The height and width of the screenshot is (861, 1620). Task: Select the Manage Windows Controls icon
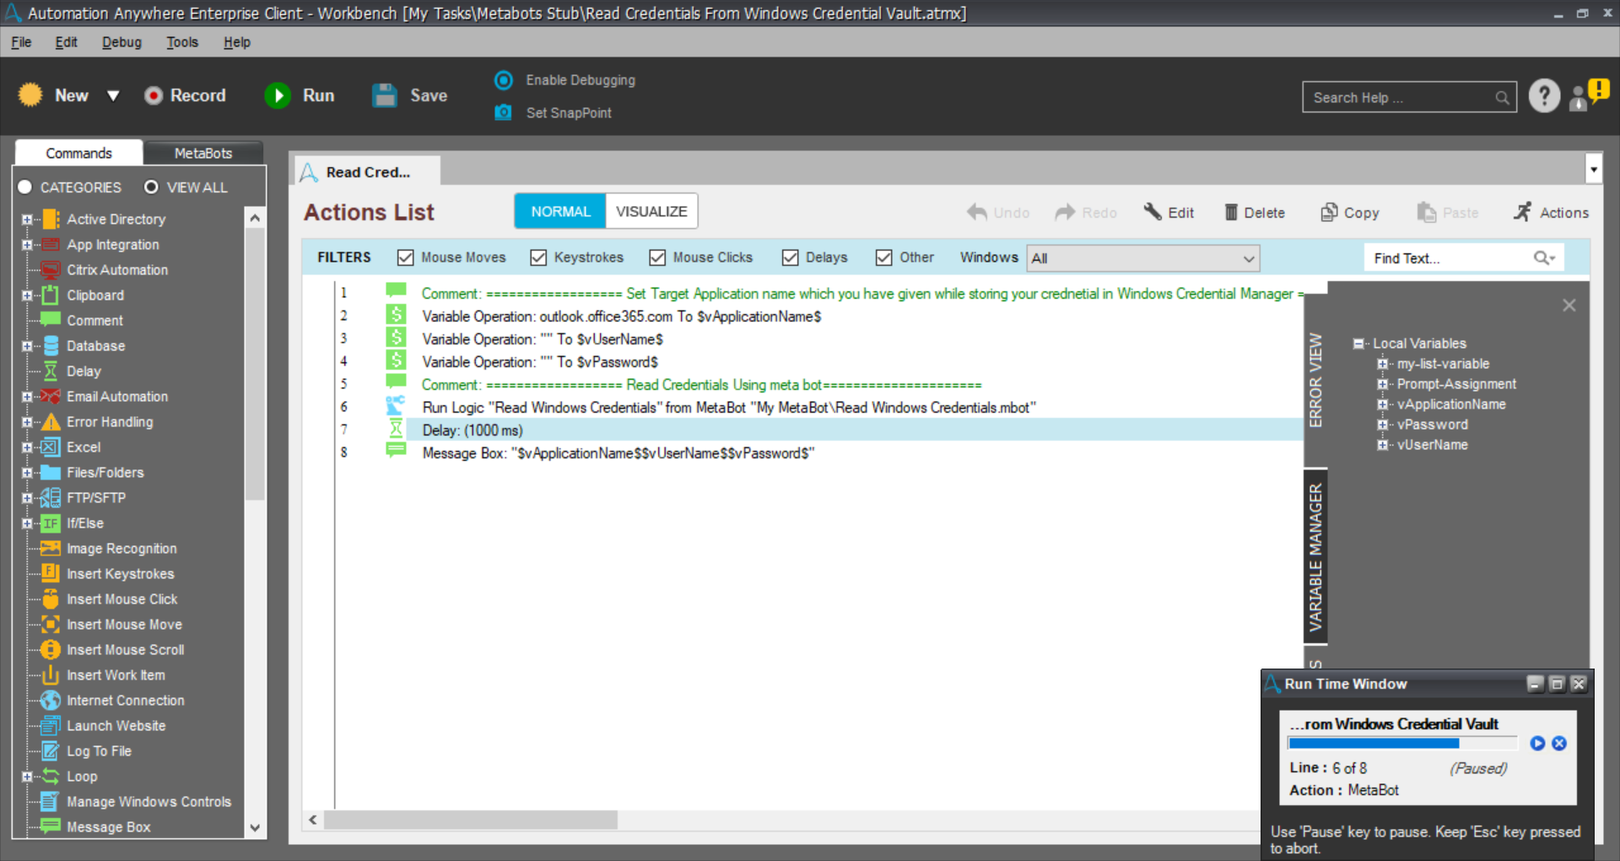[x=51, y=802]
